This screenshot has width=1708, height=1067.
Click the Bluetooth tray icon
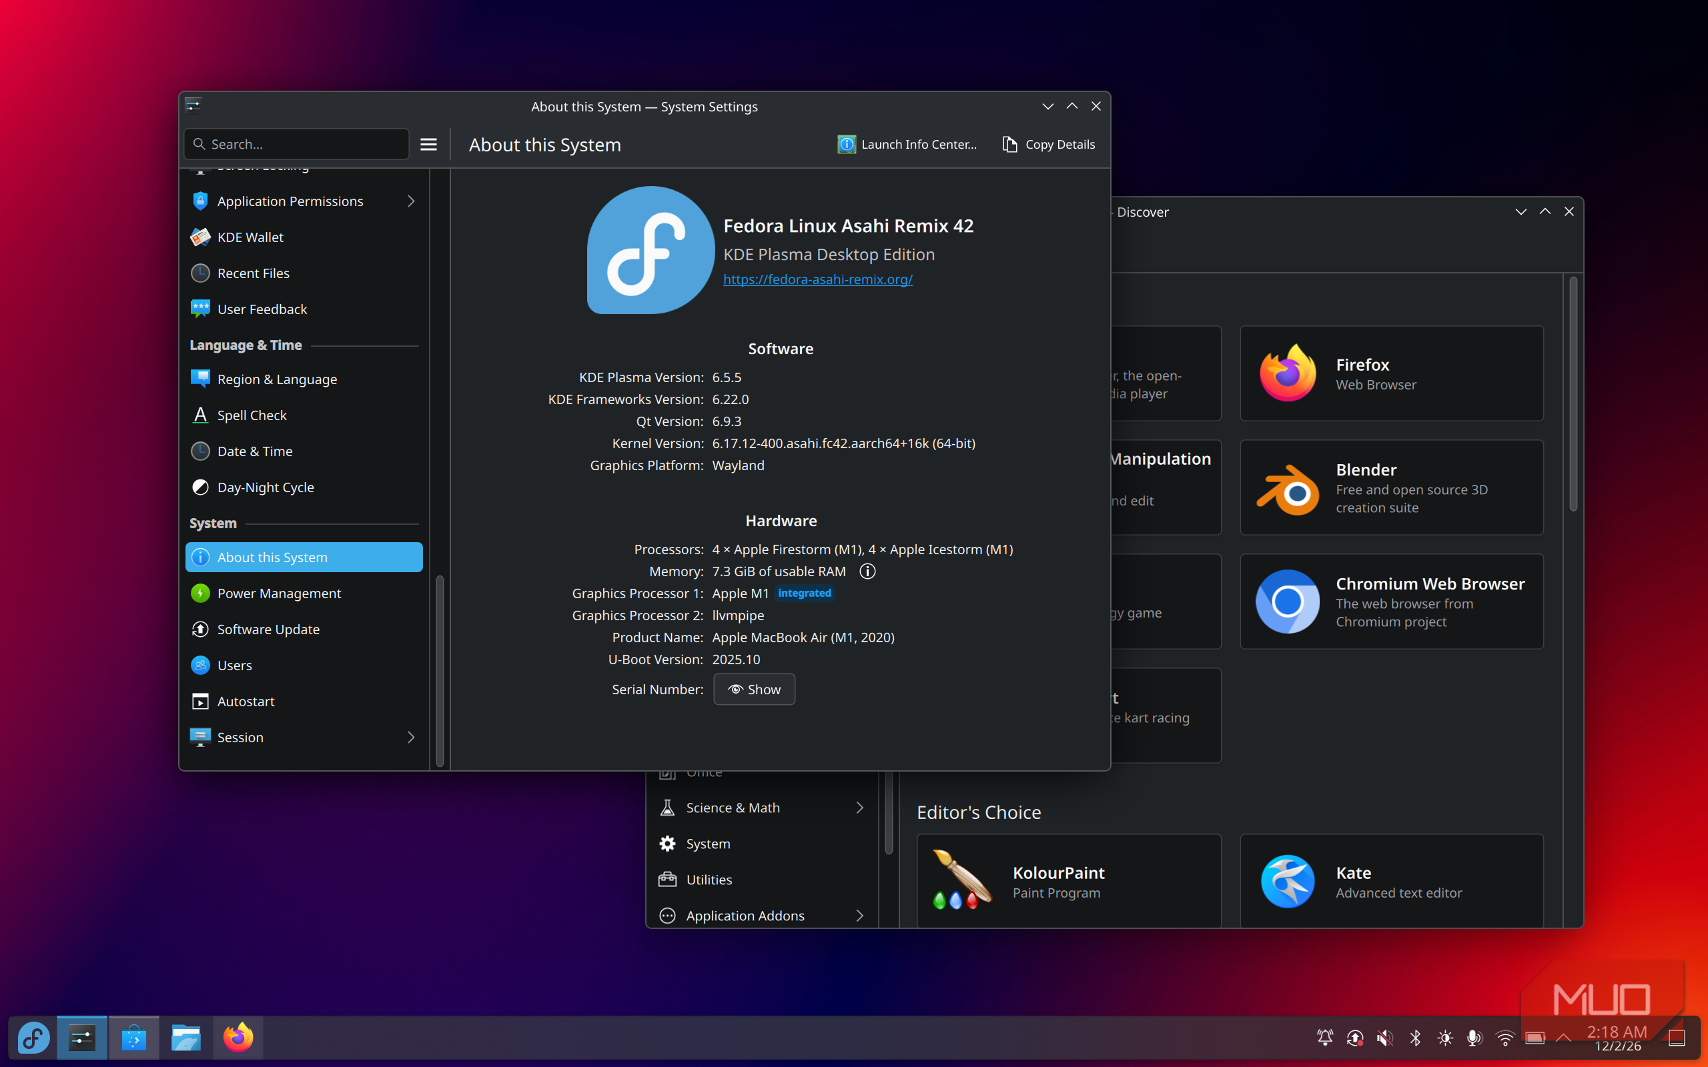point(1415,1038)
